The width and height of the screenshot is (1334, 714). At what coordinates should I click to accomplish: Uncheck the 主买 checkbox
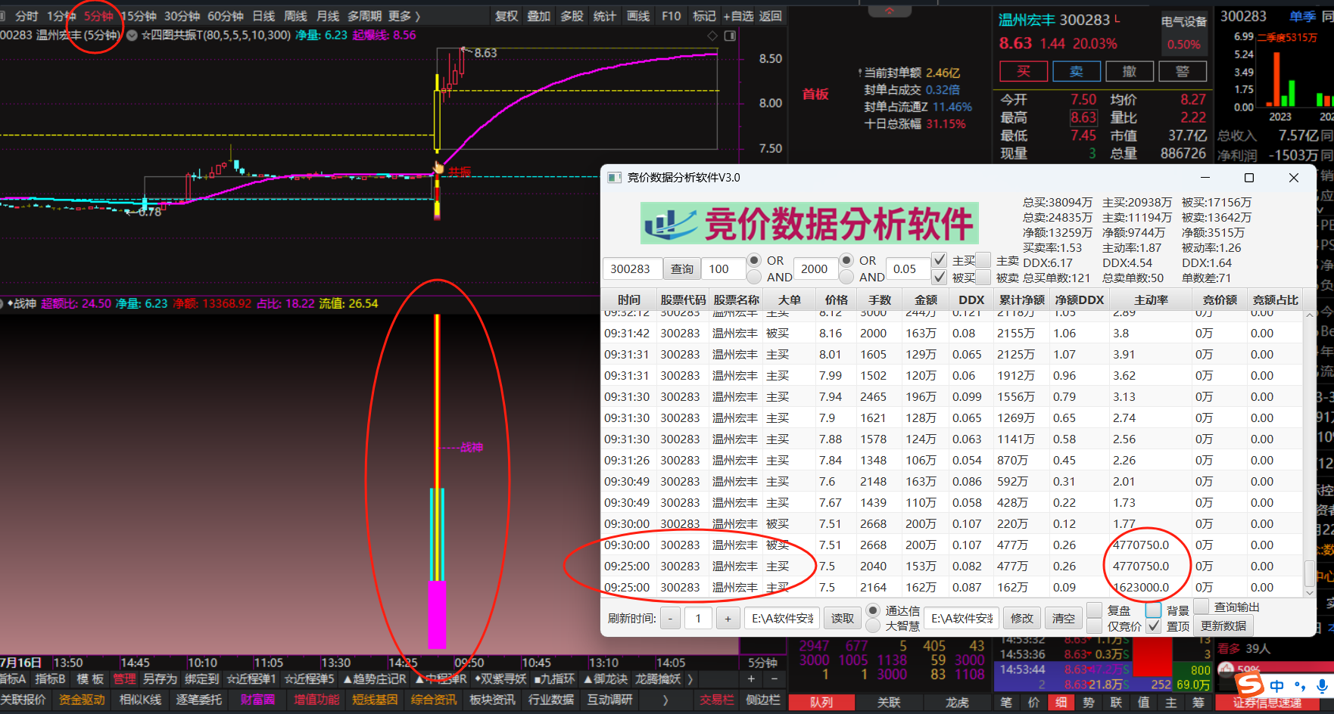pyautogui.click(x=939, y=259)
